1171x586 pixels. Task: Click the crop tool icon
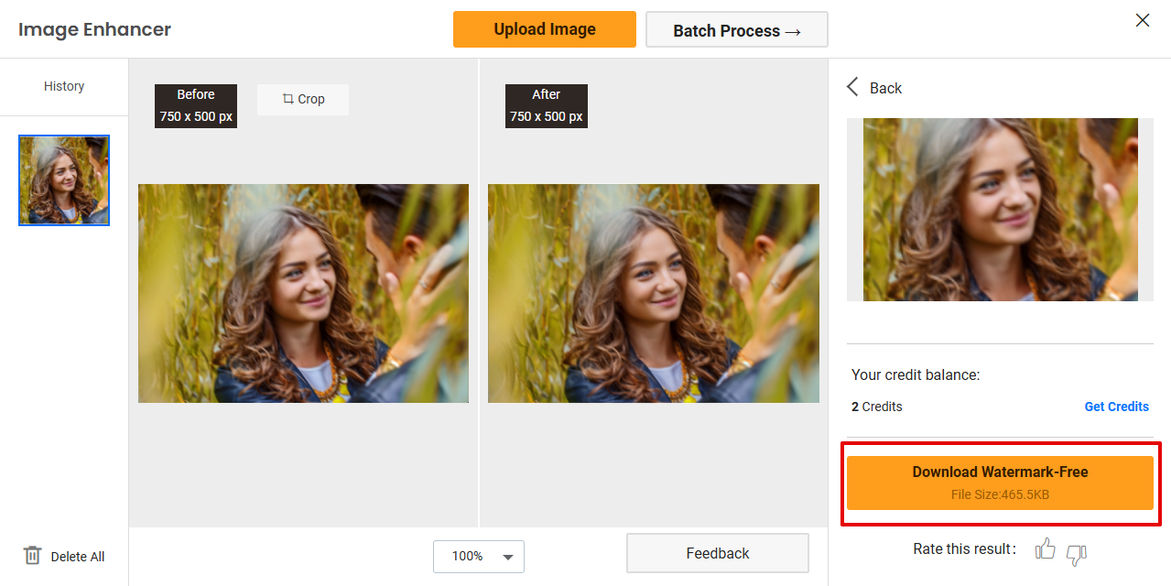[287, 99]
